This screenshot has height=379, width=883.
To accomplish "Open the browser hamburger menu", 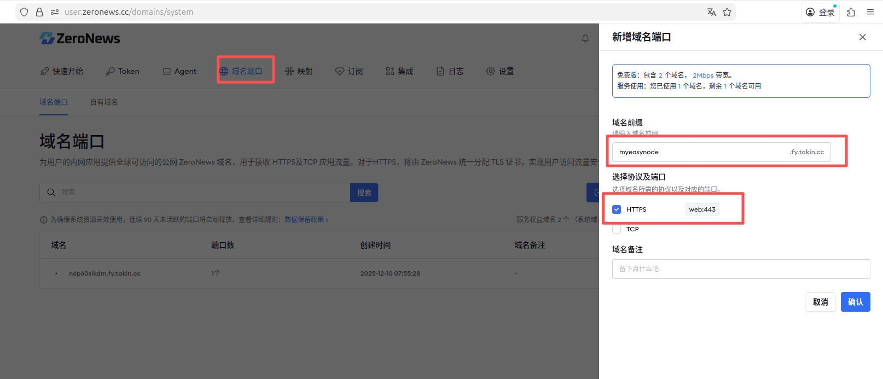I will point(870,12).
